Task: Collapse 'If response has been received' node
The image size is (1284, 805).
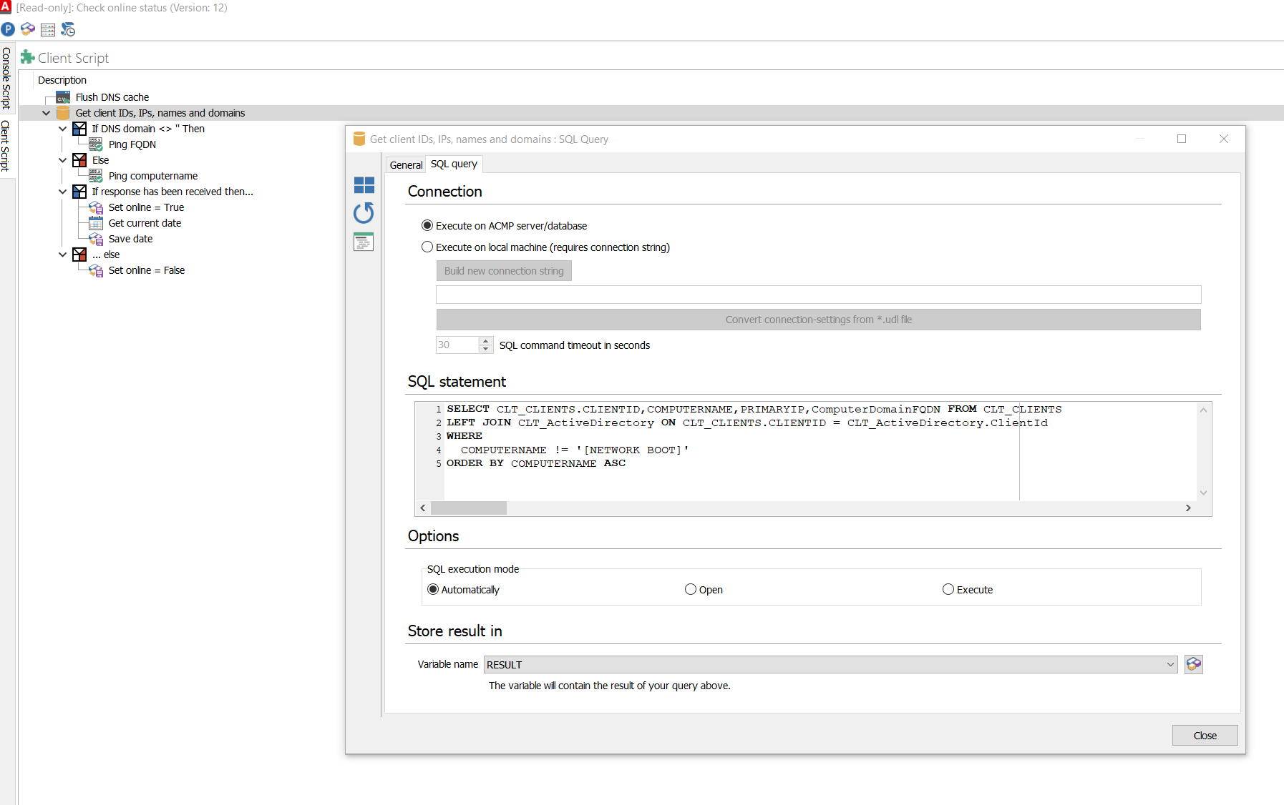Action: coord(62,192)
